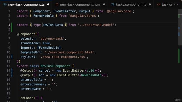
Task: Click the cancel output property
Action: pos(44,71)
